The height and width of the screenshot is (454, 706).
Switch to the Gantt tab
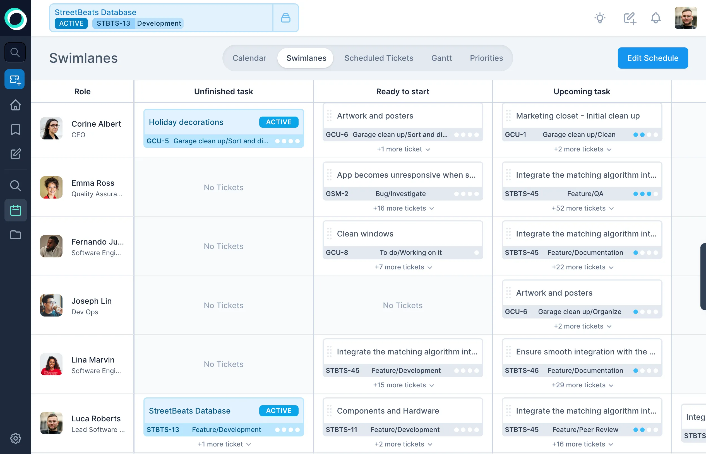[x=441, y=58]
